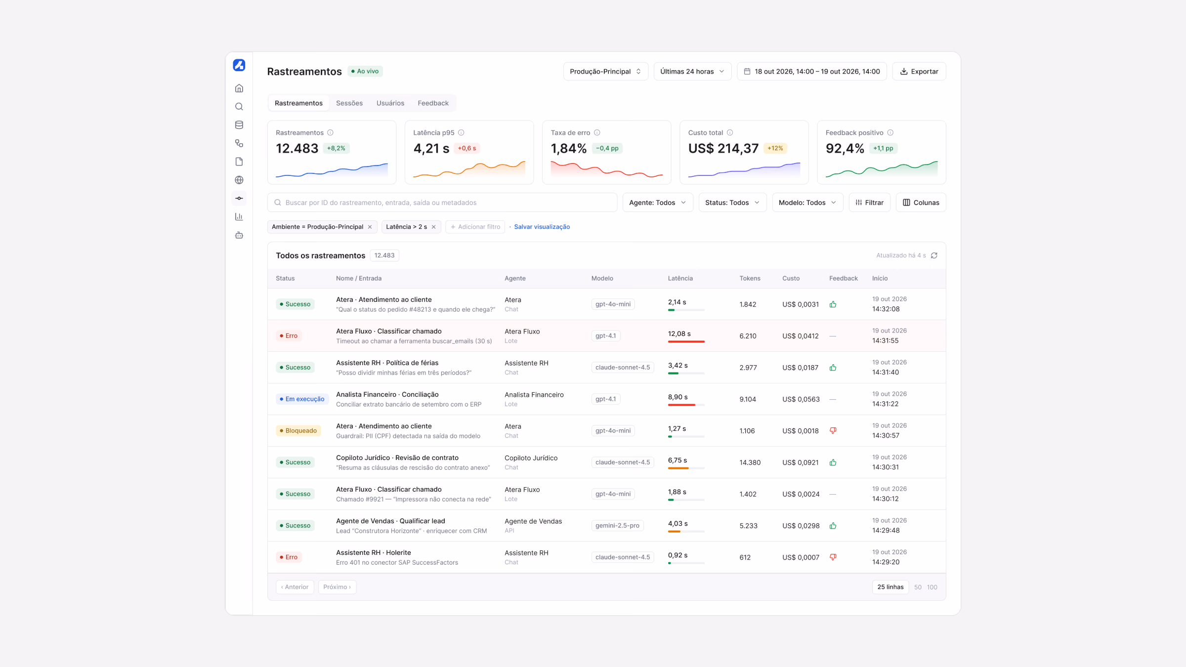The image size is (1186, 667).
Task: Open the search icon in sidebar
Action: point(239,107)
